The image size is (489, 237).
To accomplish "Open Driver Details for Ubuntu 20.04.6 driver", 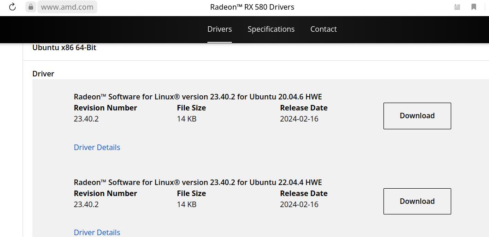I will tap(97, 147).
